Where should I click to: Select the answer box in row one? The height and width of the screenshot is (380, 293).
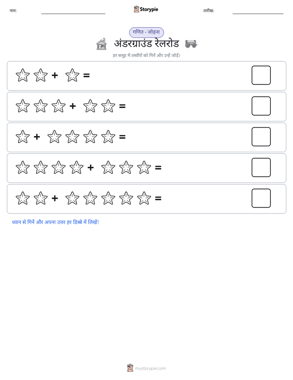point(261,75)
